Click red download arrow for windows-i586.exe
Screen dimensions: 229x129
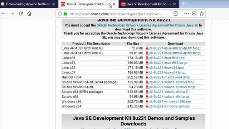[x=147, y=101]
